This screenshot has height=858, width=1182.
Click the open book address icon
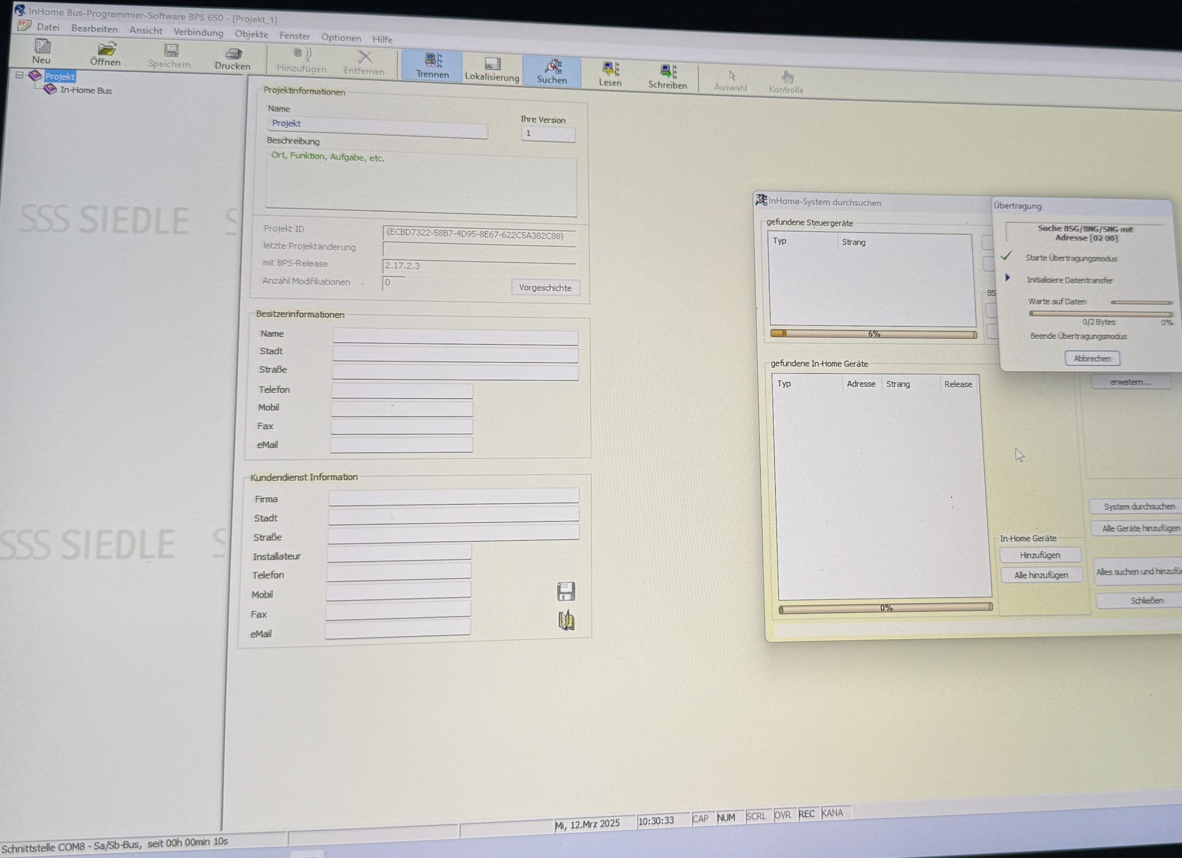(566, 620)
